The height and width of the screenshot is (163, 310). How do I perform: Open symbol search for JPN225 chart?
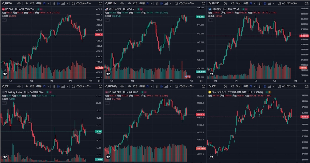click(214, 4)
